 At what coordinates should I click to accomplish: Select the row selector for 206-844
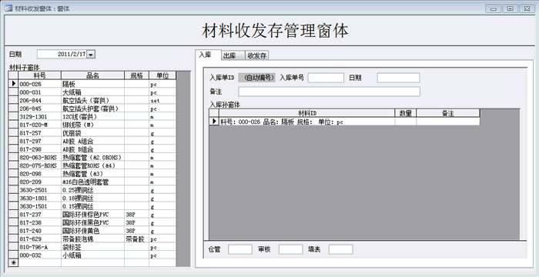pyautogui.click(x=13, y=100)
